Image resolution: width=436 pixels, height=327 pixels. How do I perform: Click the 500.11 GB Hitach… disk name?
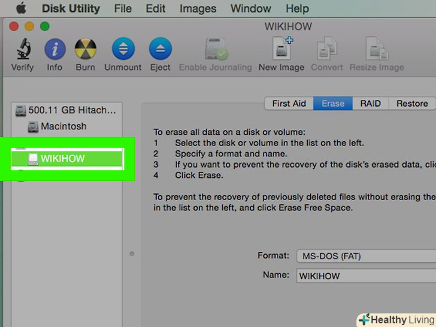[72, 110]
